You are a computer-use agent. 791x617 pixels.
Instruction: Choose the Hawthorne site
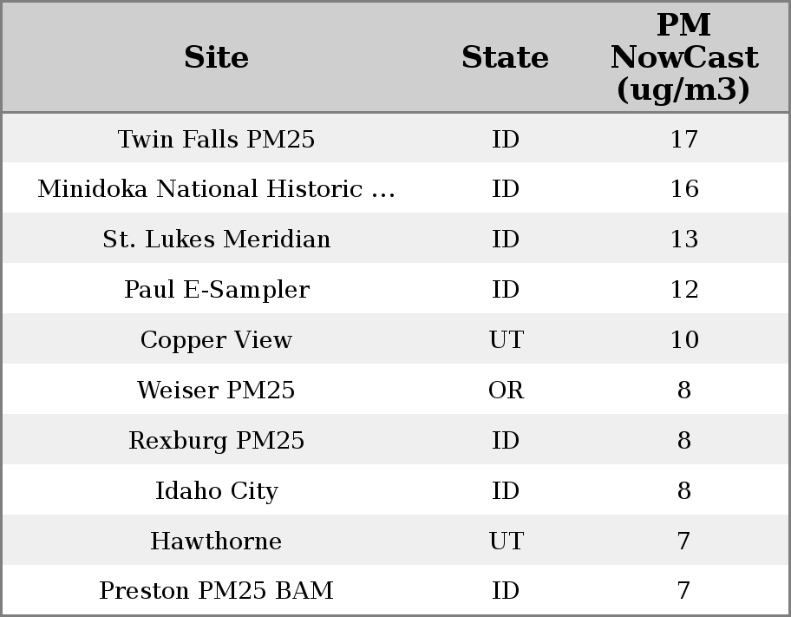coord(216,542)
